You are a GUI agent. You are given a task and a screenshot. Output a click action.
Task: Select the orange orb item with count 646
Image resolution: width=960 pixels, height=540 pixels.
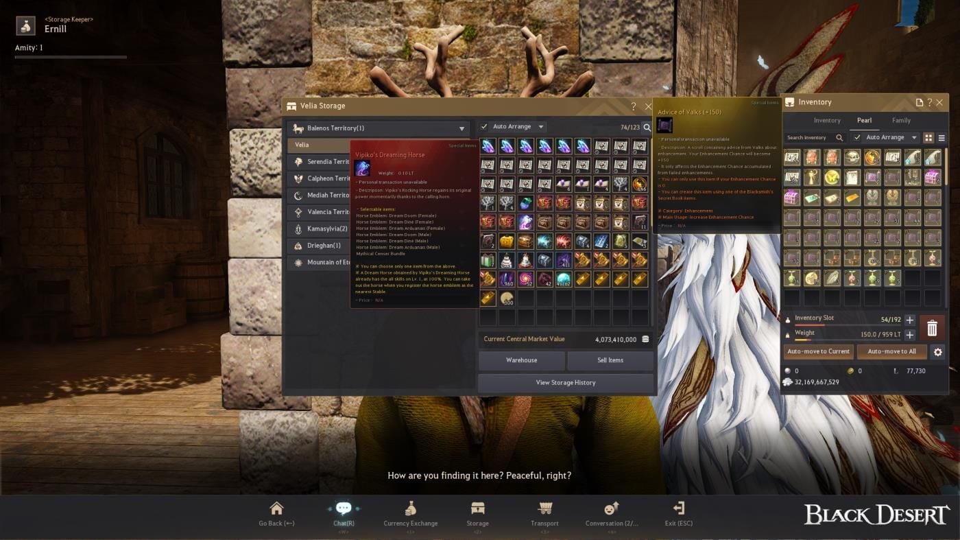pyautogui.click(x=640, y=184)
